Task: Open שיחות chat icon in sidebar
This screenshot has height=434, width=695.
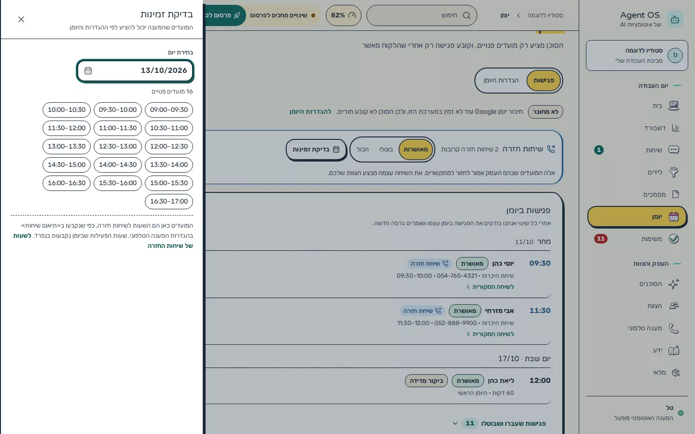Action: [x=674, y=150]
